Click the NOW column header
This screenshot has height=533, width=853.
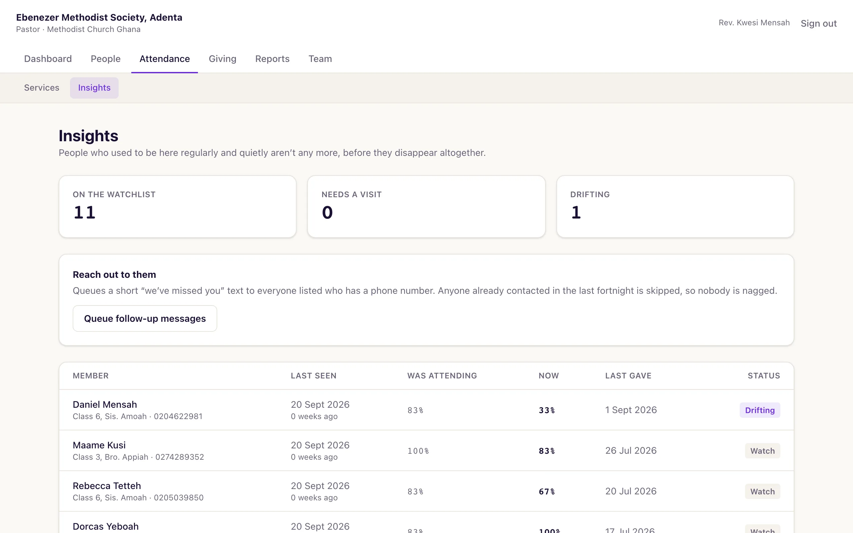coord(548,376)
